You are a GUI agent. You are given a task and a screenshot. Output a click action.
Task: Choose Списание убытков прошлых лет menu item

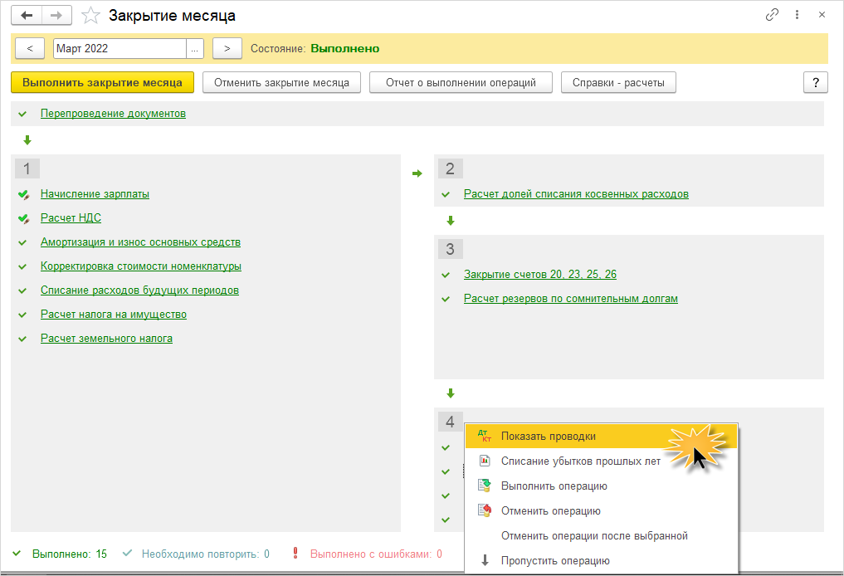tap(580, 461)
